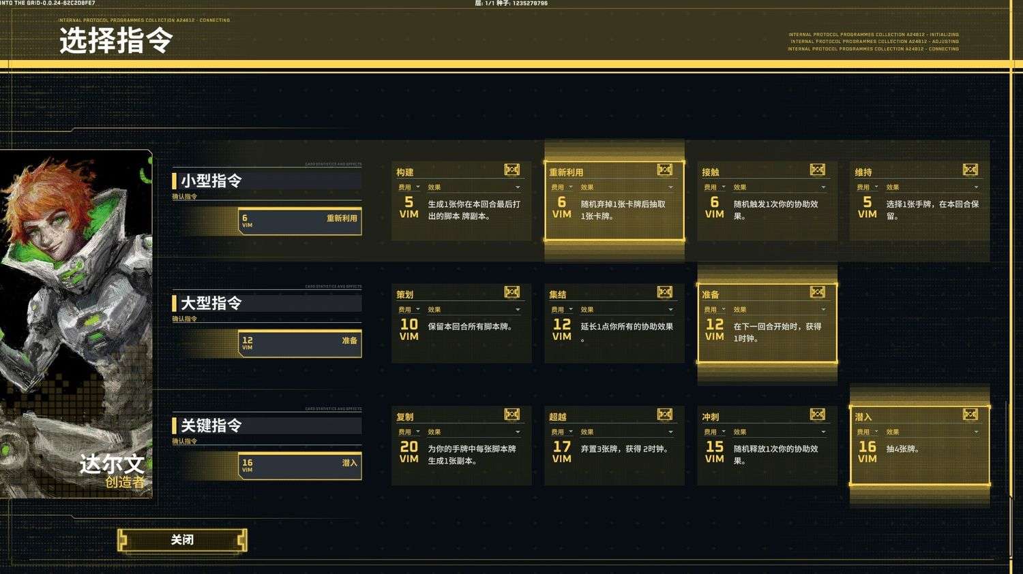Click the icon on the 复制 card
This screenshot has height=574, width=1023.
click(x=512, y=414)
